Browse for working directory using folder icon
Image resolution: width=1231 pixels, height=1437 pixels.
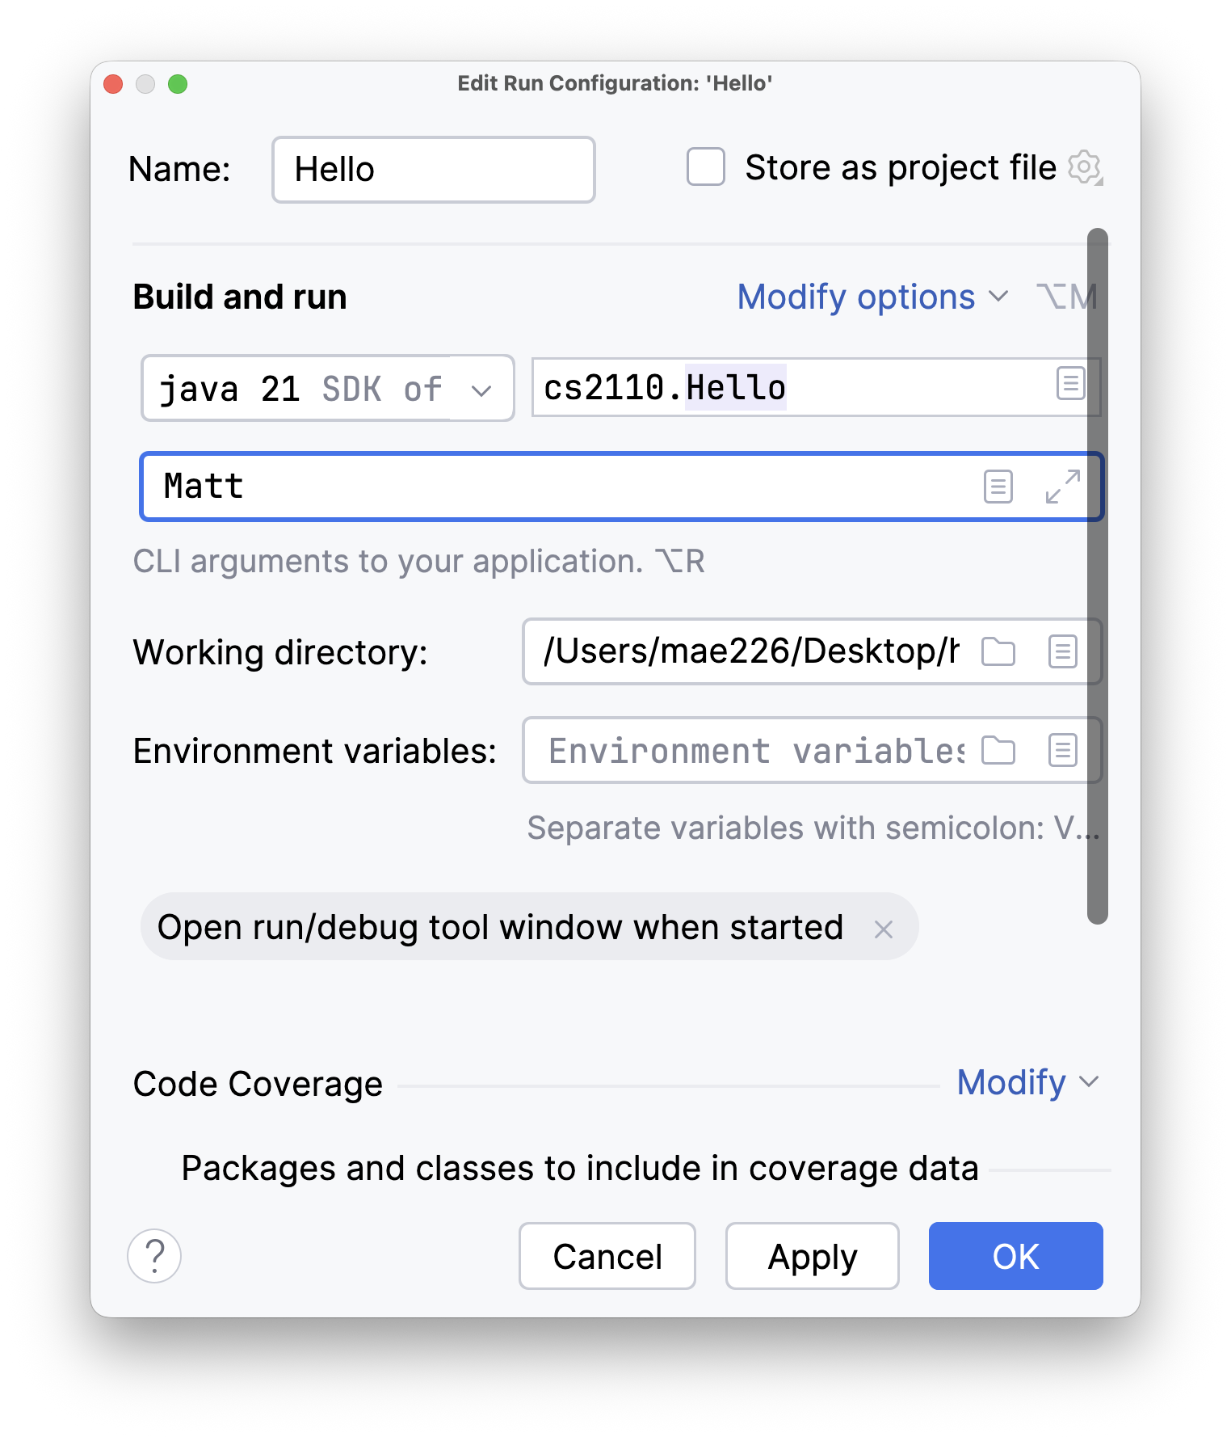998,651
